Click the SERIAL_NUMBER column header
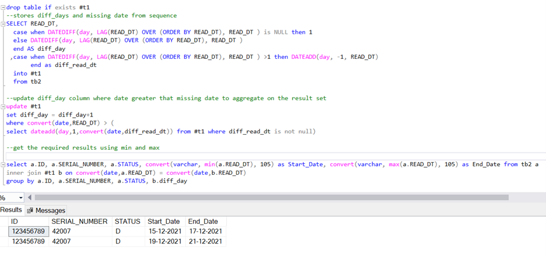Screen dimensions: 546x257 click(x=80, y=221)
